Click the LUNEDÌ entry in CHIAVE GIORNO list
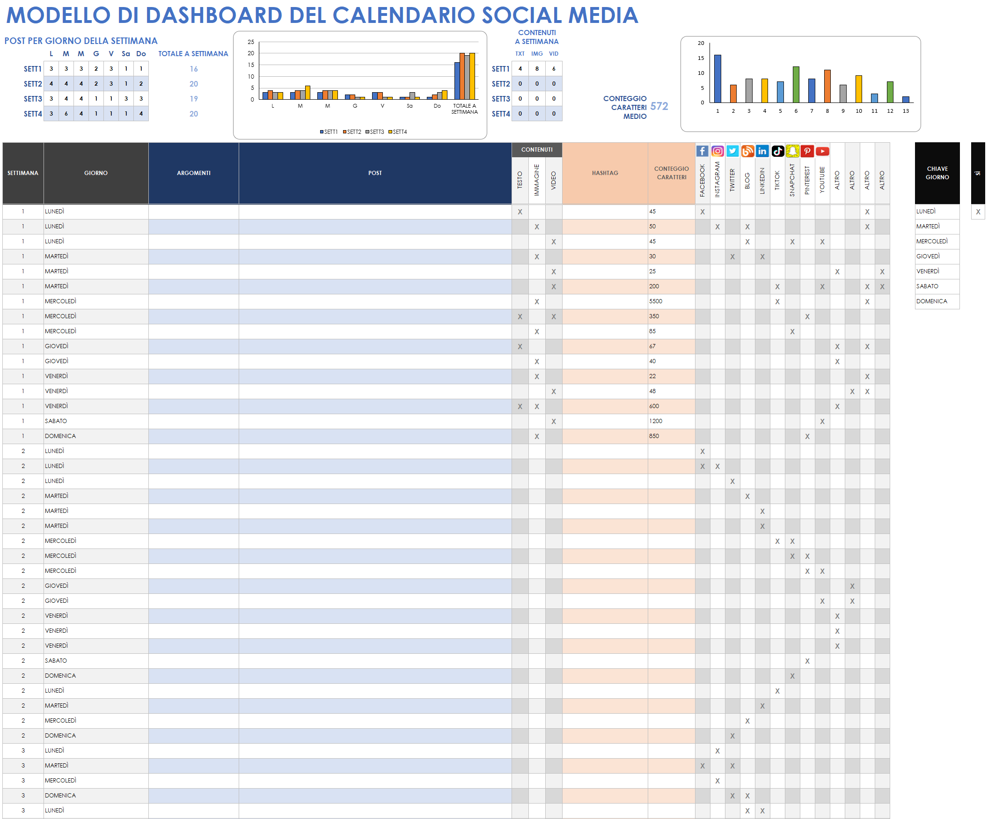 click(937, 212)
